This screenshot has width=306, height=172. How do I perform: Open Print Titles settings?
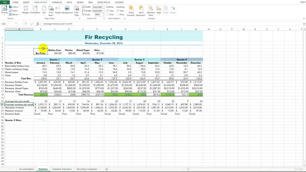(76, 11)
